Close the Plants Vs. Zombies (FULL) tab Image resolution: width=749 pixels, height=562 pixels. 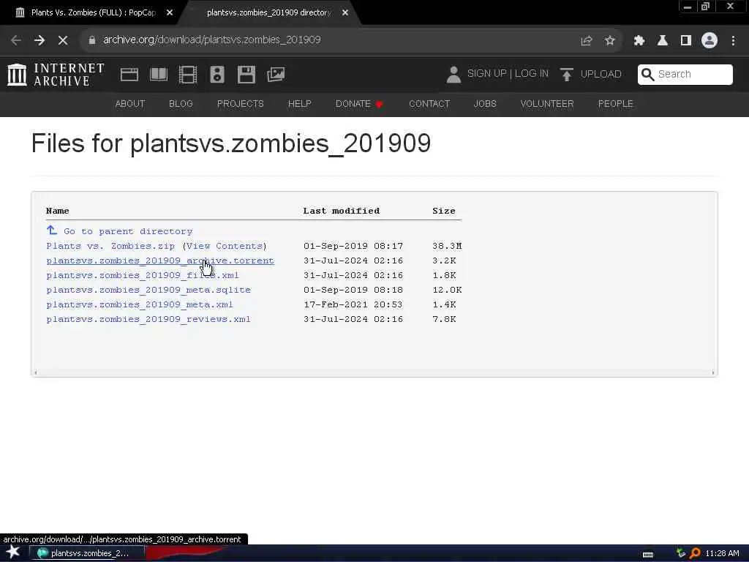coord(170,13)
